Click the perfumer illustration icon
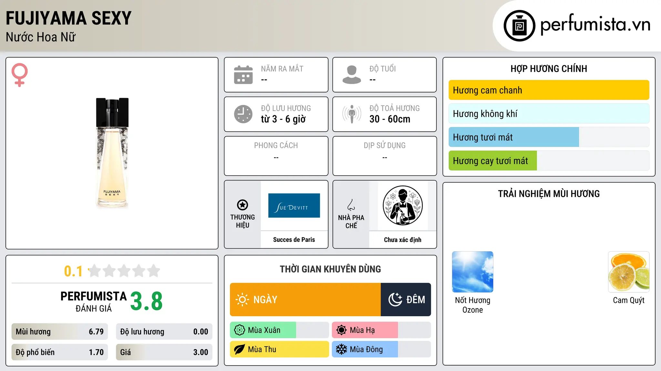The height and width of the screenshot is (371, 661). [x=402, y=205]
